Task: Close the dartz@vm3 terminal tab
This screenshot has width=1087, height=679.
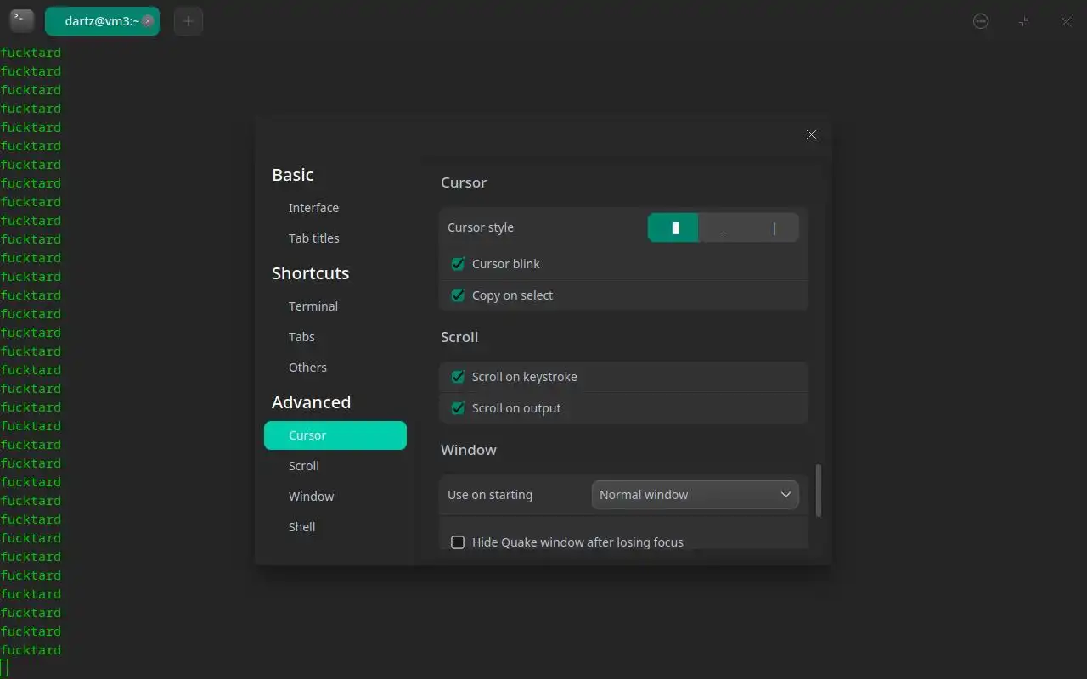Action: coord(148,21)
